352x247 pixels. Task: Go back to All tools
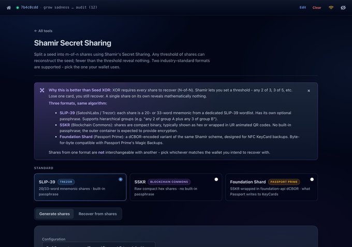click(43, 31)
